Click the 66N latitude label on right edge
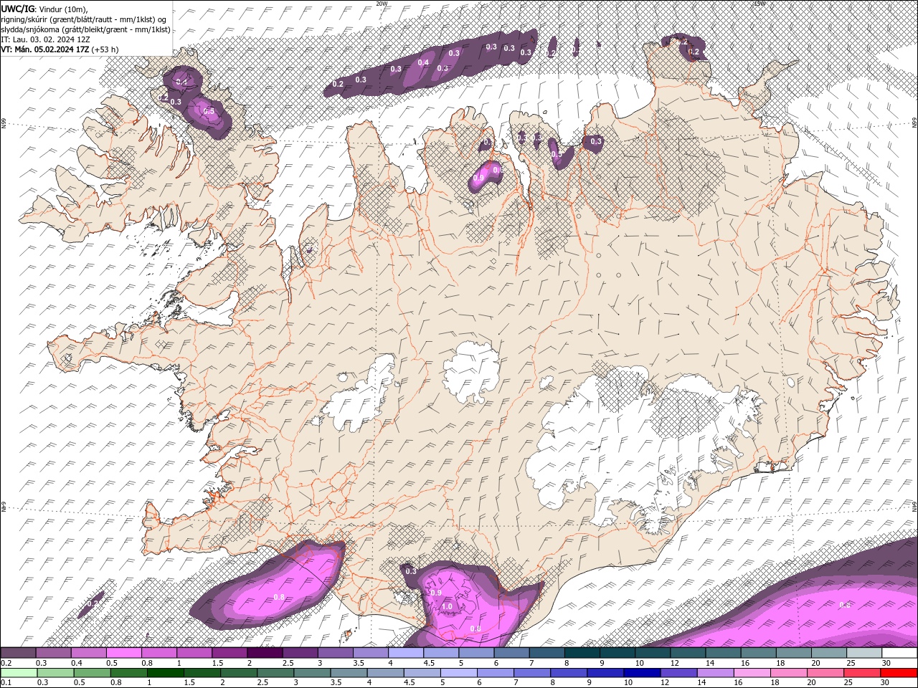This screenshot has height=688, width=918. [x=914, y=123]
